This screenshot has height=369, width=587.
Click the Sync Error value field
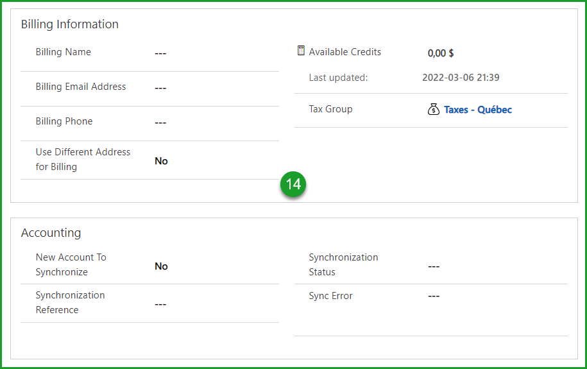point(434,296)
